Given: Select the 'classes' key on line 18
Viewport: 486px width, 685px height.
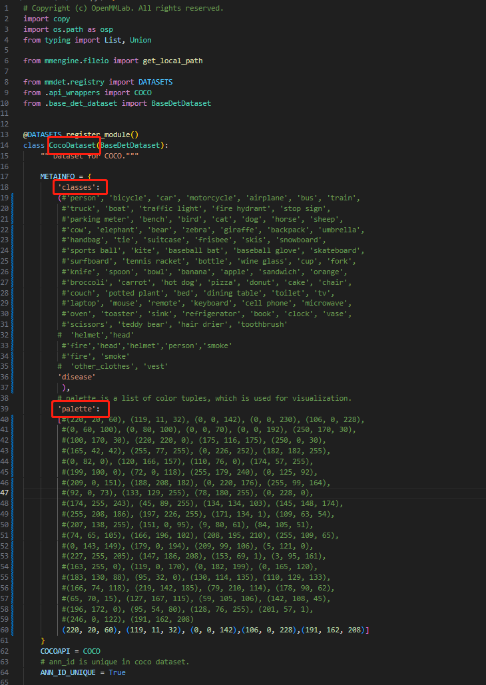Looking at the screenshot, I should click(77, 188).
